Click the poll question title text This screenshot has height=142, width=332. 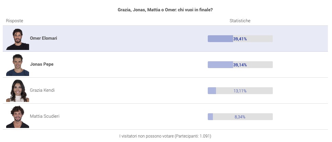coord(165,10)
